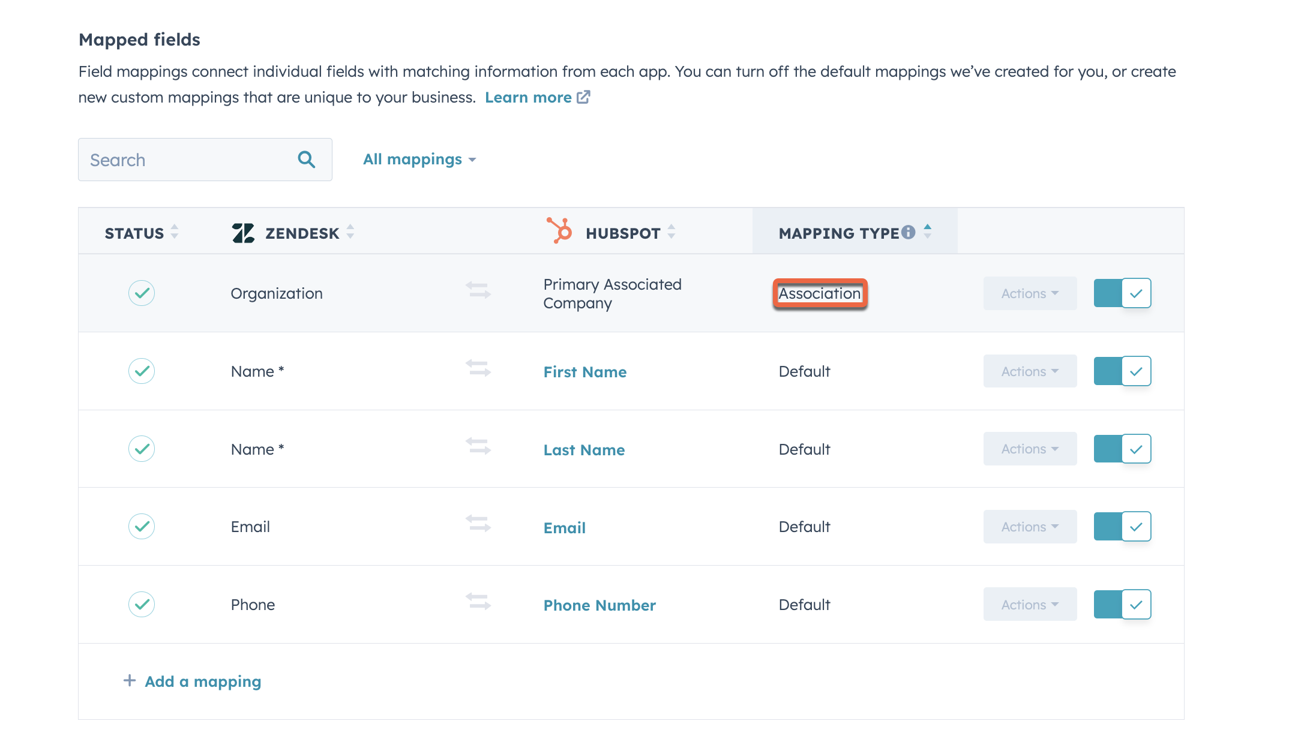Viewport: 1295px width, 739px height.
Task: Click the search magnifier icon
Action: pos(306,159)
